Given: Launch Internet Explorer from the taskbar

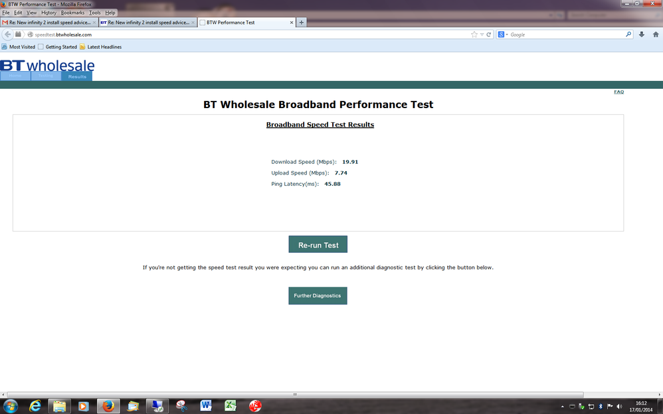Looking at the screenshot, I should (x=35, y=406).
